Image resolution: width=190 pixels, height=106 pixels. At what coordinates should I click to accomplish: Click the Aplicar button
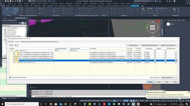[x=167, y=82]
